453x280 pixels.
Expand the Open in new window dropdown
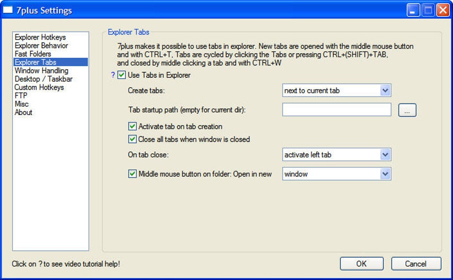coord(337,174)
